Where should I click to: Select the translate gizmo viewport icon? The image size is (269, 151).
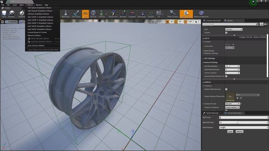[150, 22]
